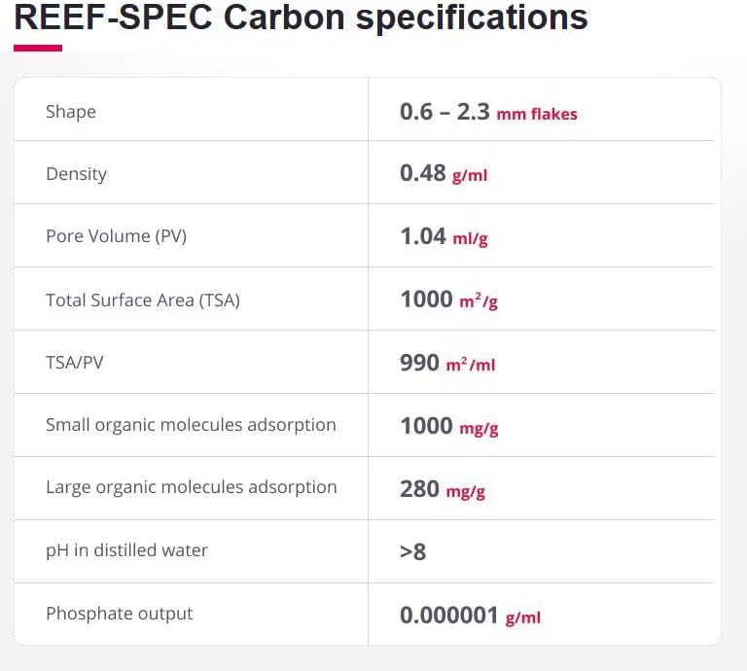Screen dimensions: 747x671
Task: Select the Shape row label
Action: coord(71,112)
